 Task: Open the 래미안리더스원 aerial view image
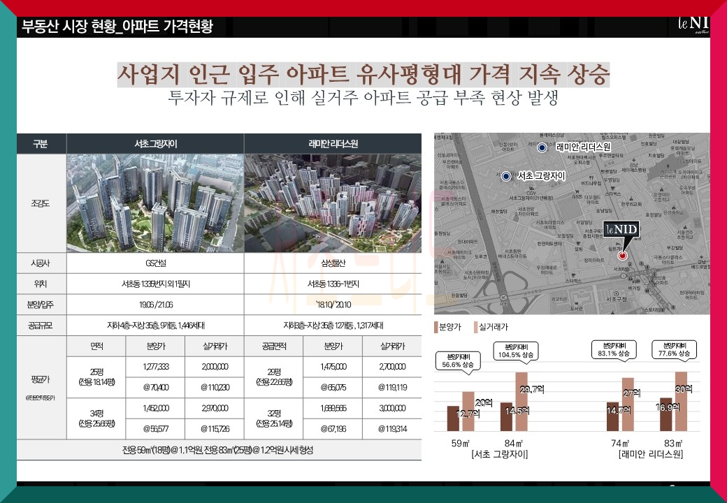click(x=333, y=203)
